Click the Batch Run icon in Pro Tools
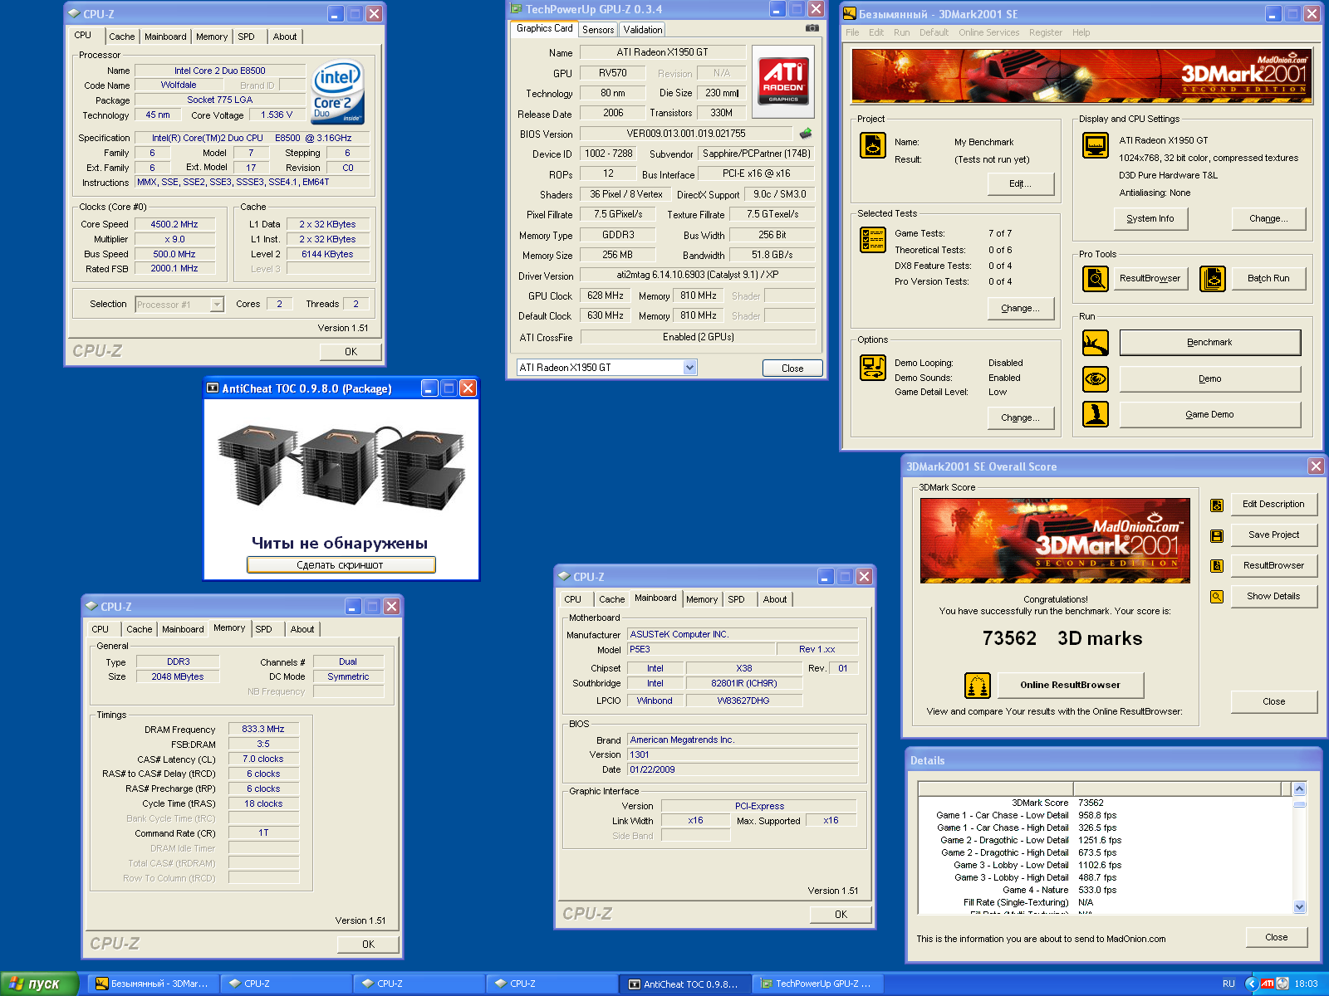 (x=1213, y=278)
